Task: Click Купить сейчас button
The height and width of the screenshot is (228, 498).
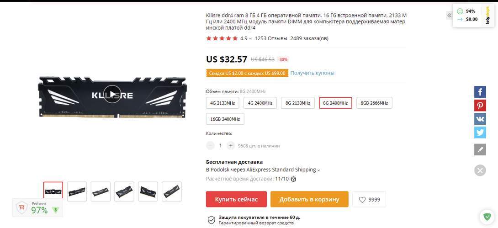Action: pos(236,199)
